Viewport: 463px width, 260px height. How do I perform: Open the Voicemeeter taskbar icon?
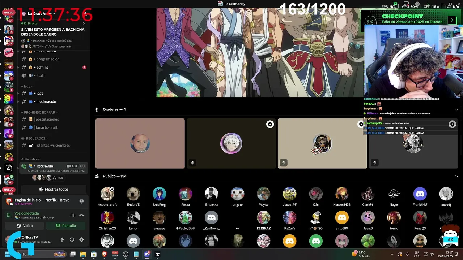115,254
